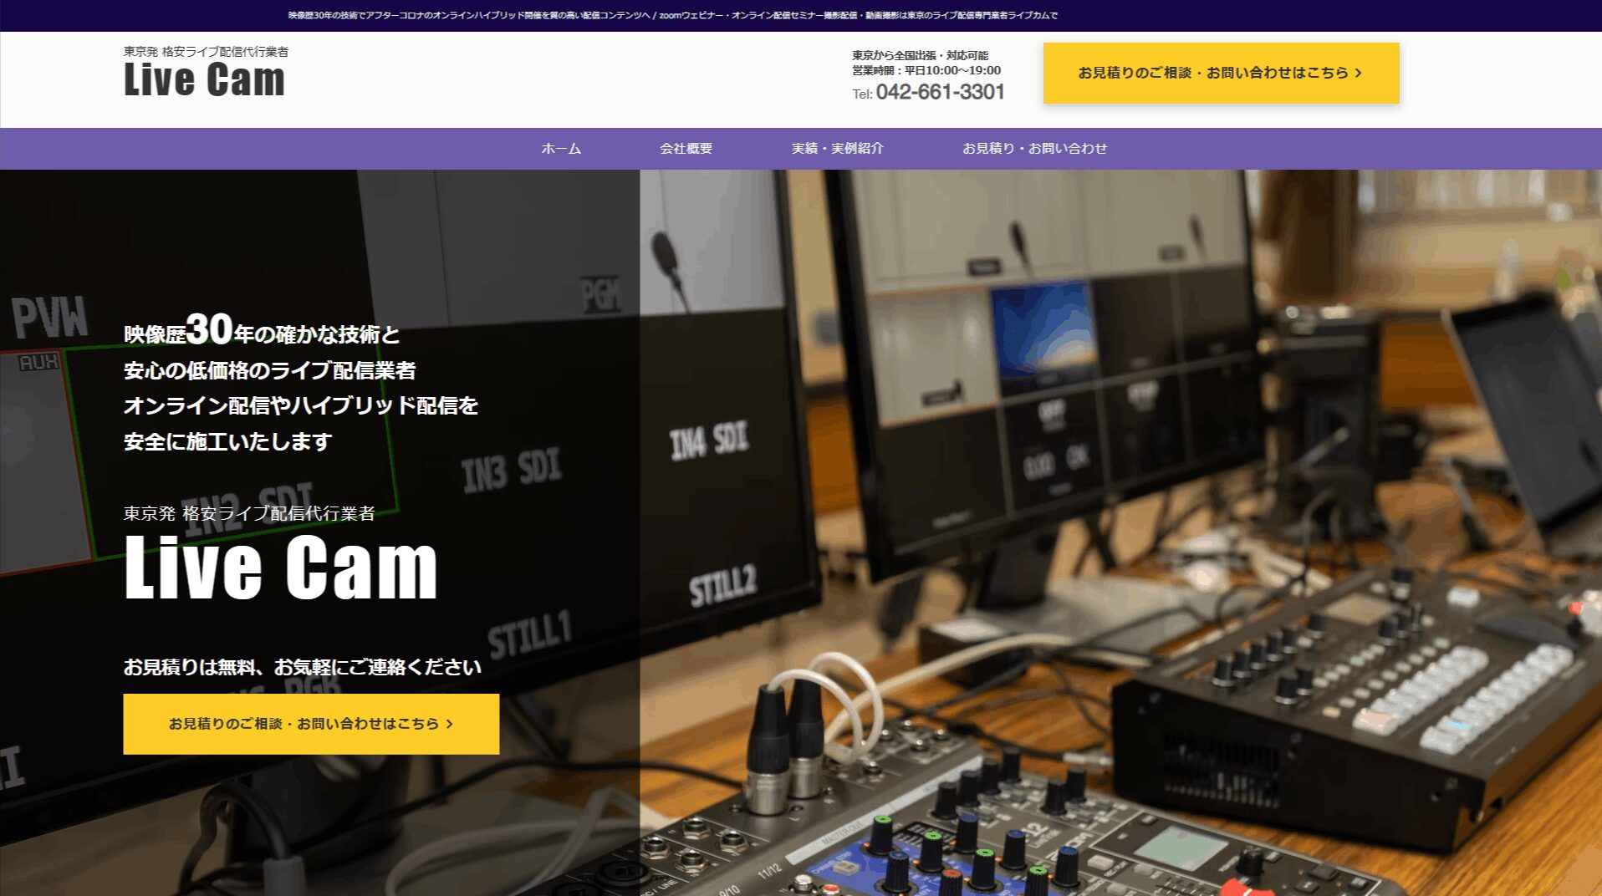Viewport: 1602px width, 896px height.
Task: Select お見積り・お問い合わせ in the purple nav bar
Action: click(x=1034, y=149)
